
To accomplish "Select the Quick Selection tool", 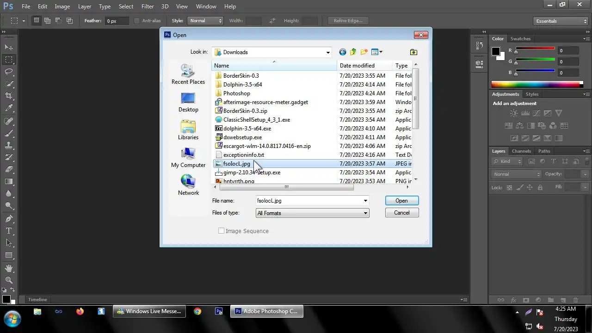I will click(9, 83).
